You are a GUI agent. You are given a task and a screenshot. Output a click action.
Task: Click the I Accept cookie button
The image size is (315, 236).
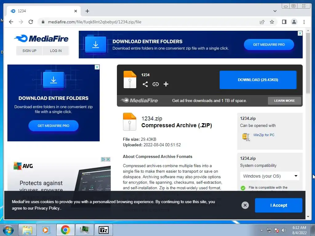pyautogui.click(x=278, y=205)
